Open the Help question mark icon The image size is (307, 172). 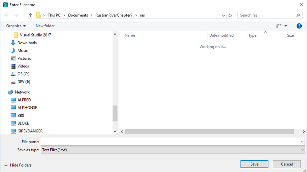[299, 26]
